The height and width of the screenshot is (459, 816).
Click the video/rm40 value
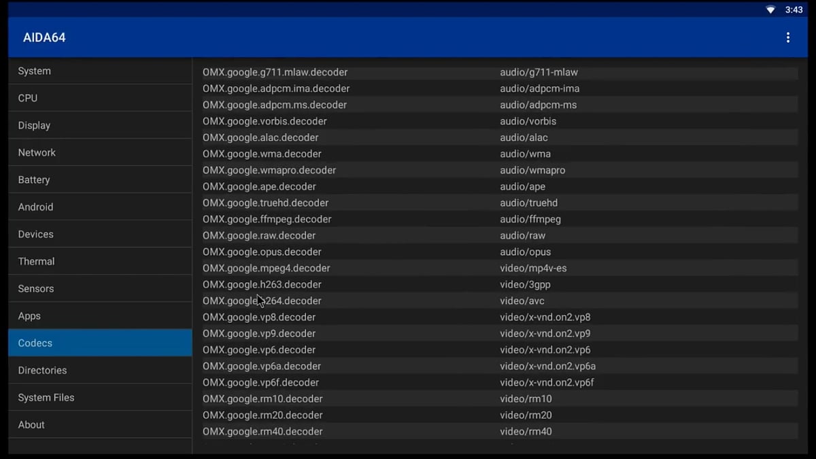tap(526, 431)
